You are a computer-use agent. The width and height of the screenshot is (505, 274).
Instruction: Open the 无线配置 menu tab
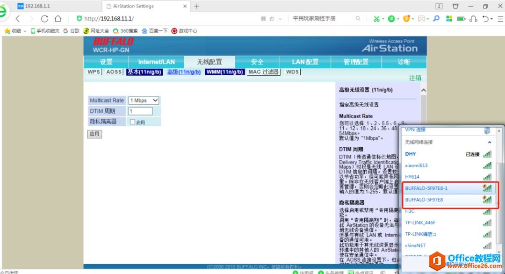pyautogui.click(x=209, y=62)
